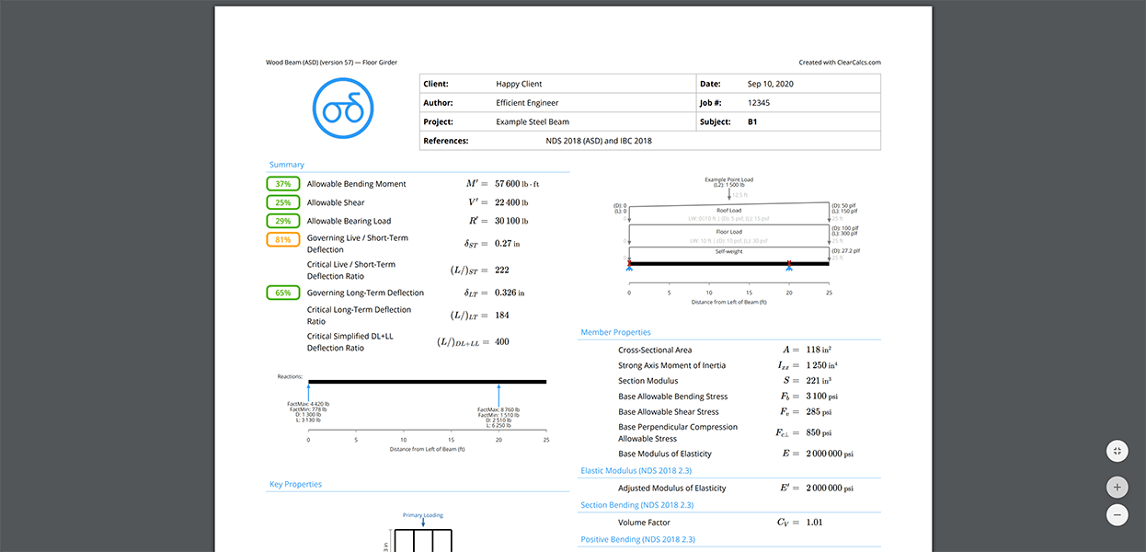
Task: Select the 25% Allowable Shear badge
Action: click(282, 201)
